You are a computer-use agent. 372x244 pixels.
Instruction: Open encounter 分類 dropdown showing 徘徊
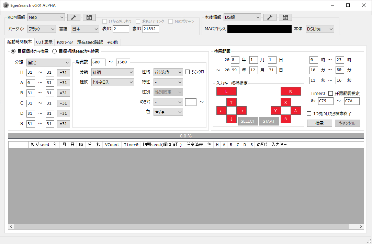113,72
